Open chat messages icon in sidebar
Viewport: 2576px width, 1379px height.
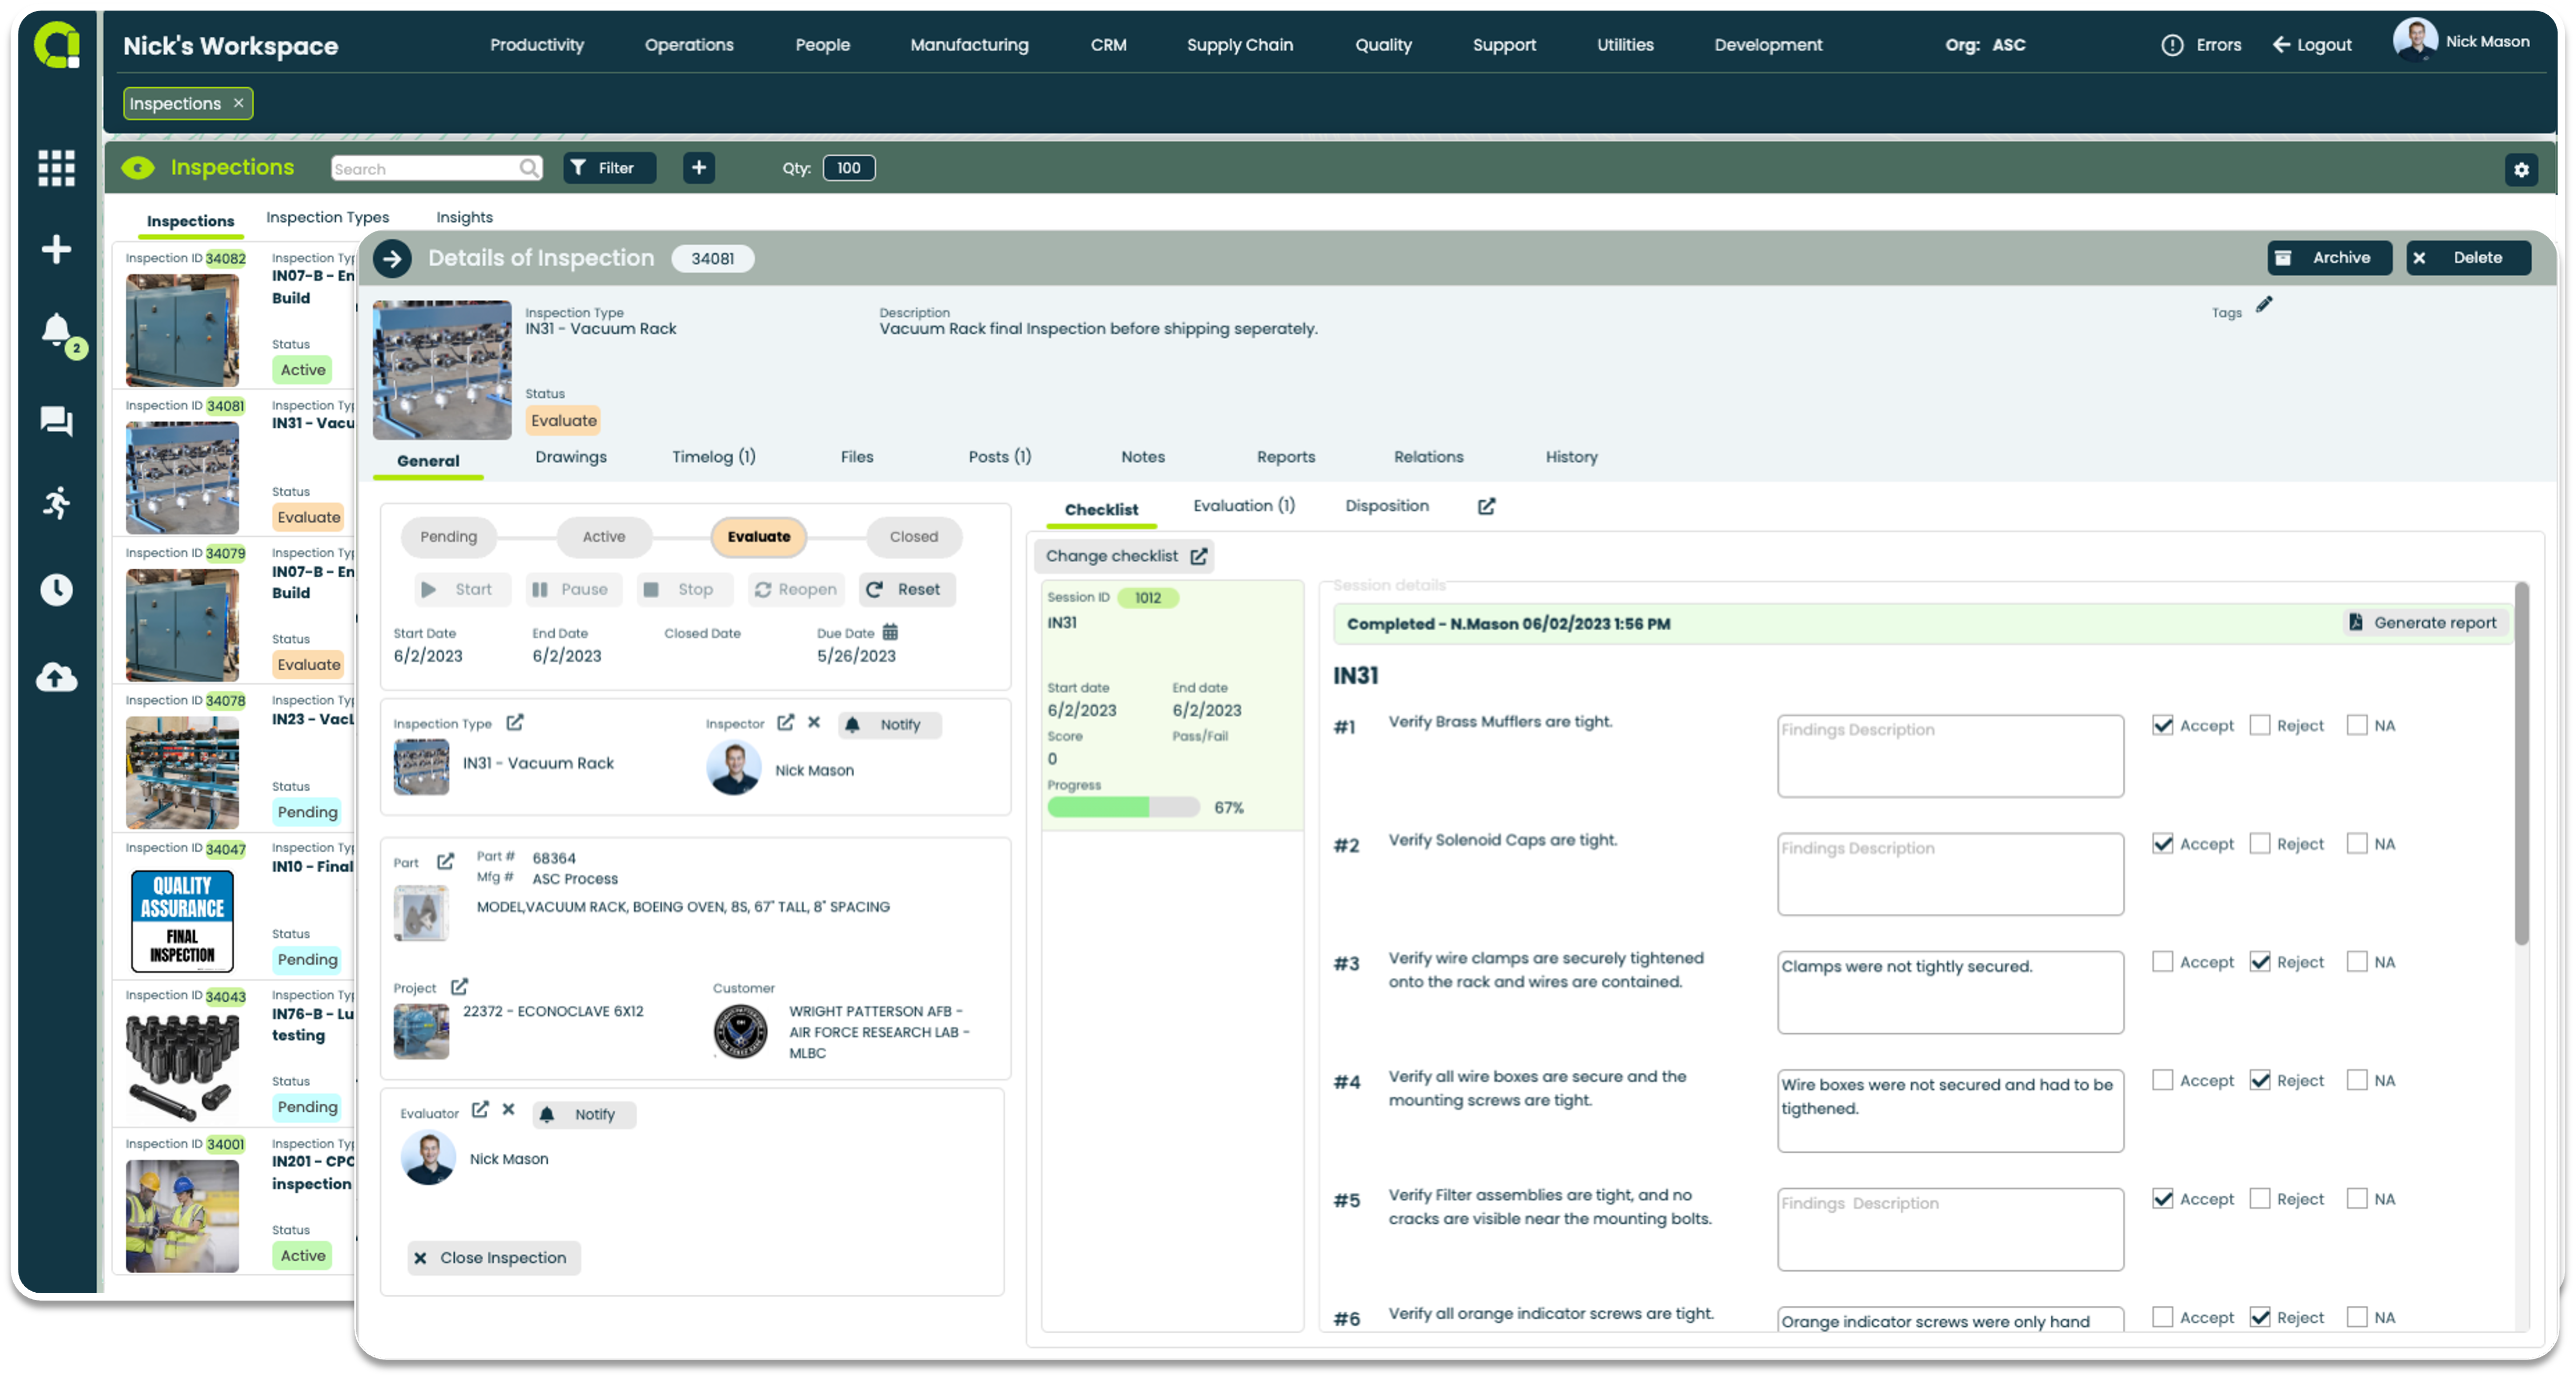(56, 421)
